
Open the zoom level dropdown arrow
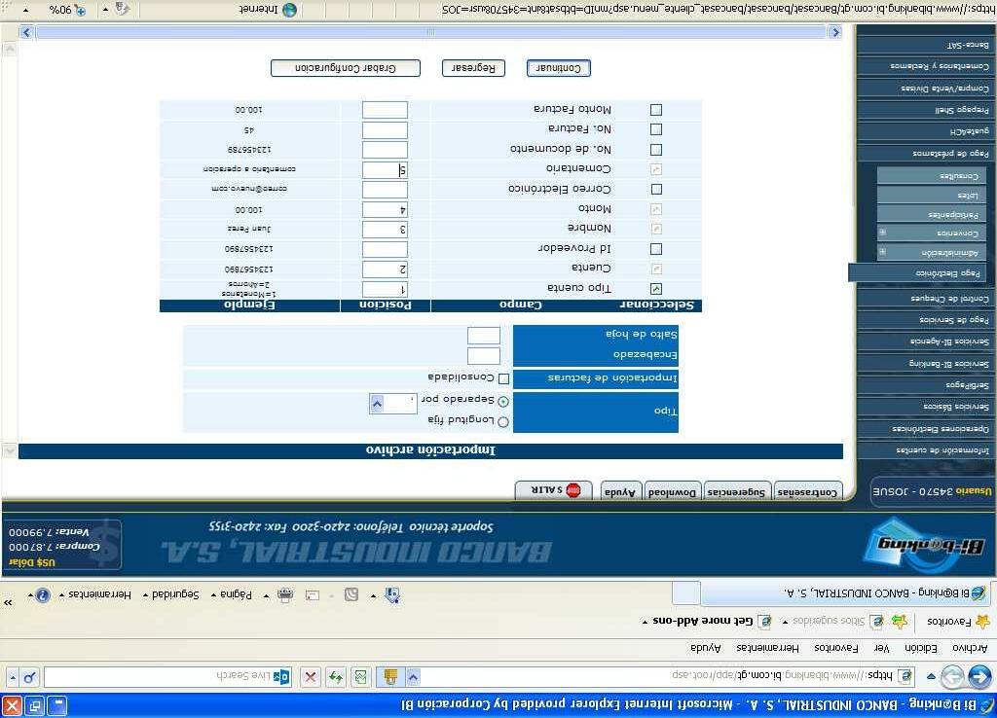click(26, 10)
